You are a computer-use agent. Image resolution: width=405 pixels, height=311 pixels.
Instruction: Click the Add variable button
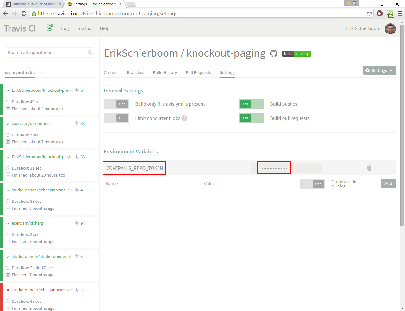coord(388,183)
